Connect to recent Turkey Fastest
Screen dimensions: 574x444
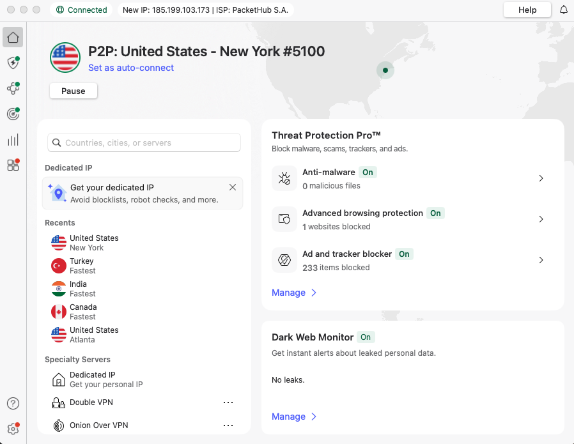pyautogui.click(x=143, y=266)
